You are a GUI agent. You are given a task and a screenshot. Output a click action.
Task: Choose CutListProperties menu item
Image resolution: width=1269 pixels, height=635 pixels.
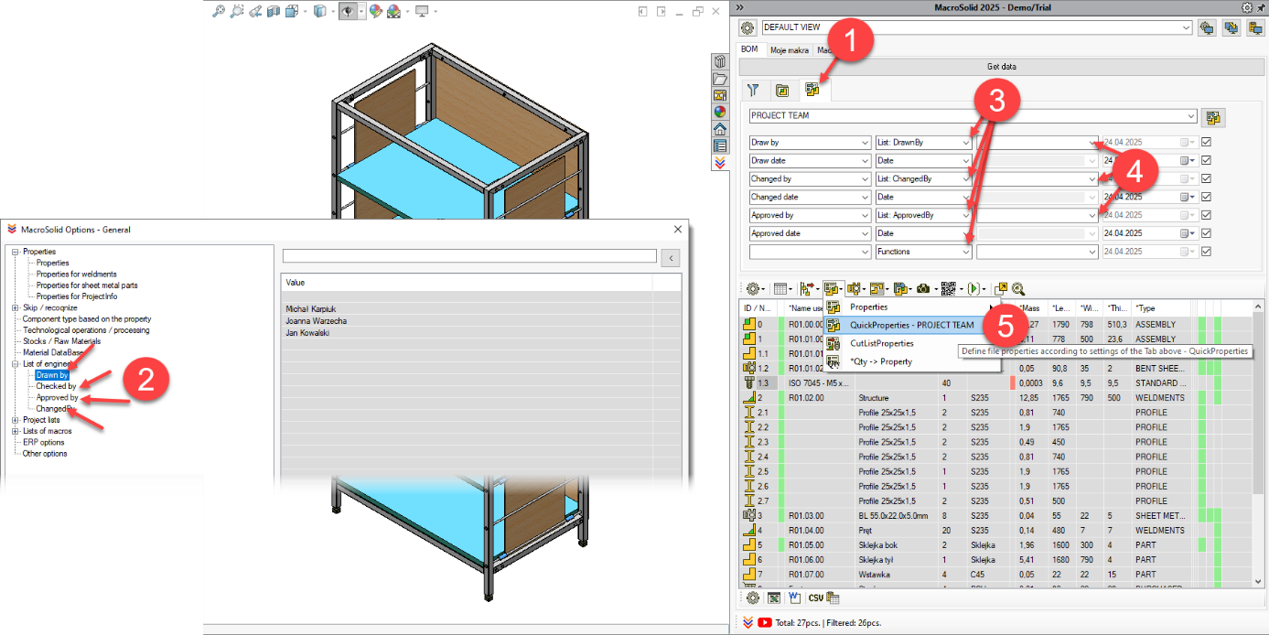click(882, 343)
